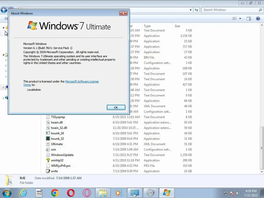Click the Explorer Back arrow button
The image size is (264, 198).
[x=4, y=10]
